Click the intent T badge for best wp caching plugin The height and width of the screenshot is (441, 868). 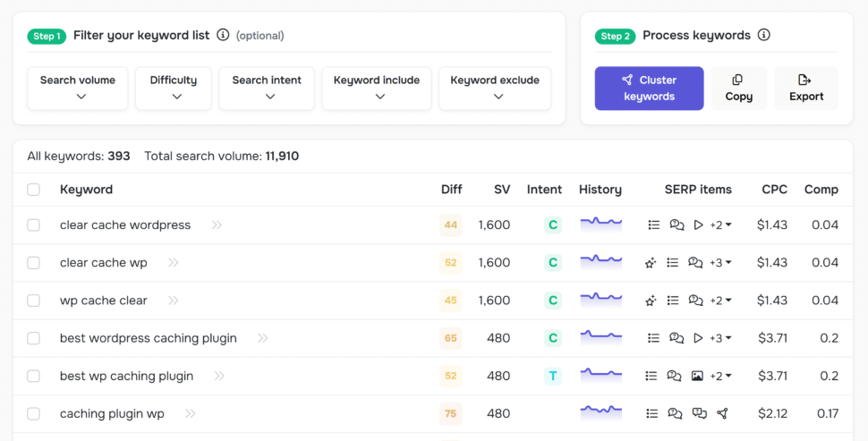(x=552, y=376)
